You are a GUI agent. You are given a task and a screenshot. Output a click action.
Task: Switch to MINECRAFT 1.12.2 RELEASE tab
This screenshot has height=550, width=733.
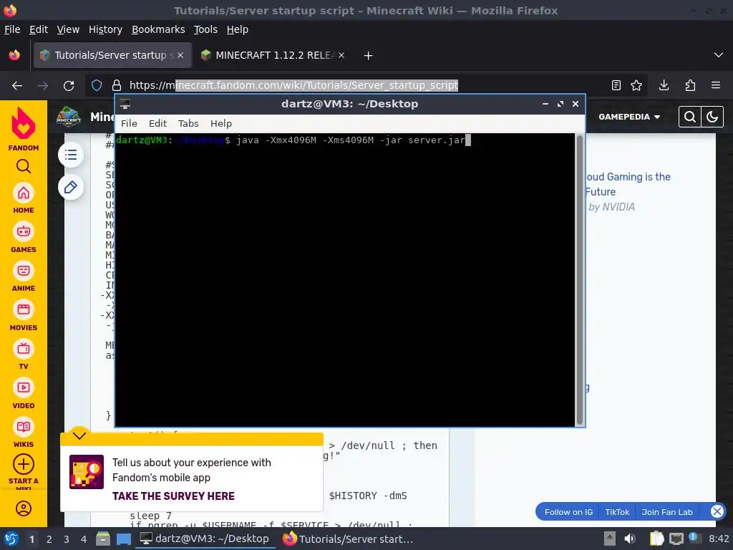pos(273,55)
